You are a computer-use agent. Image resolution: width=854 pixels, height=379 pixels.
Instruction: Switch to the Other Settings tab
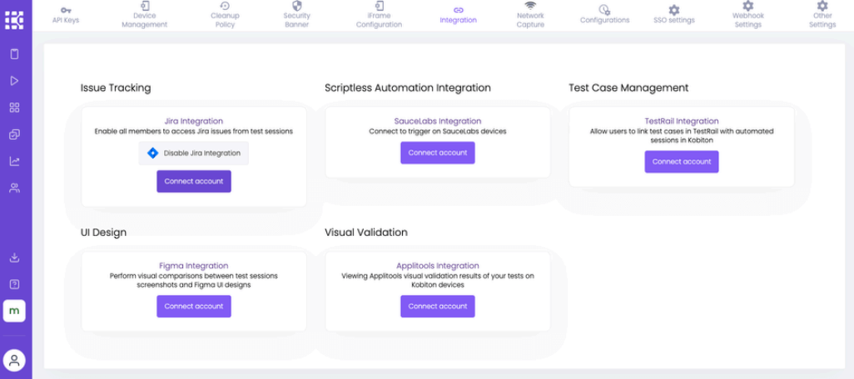tap(822, 20)
